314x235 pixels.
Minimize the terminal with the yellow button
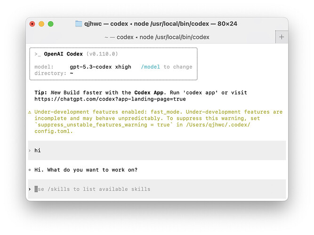click(41, 24)
